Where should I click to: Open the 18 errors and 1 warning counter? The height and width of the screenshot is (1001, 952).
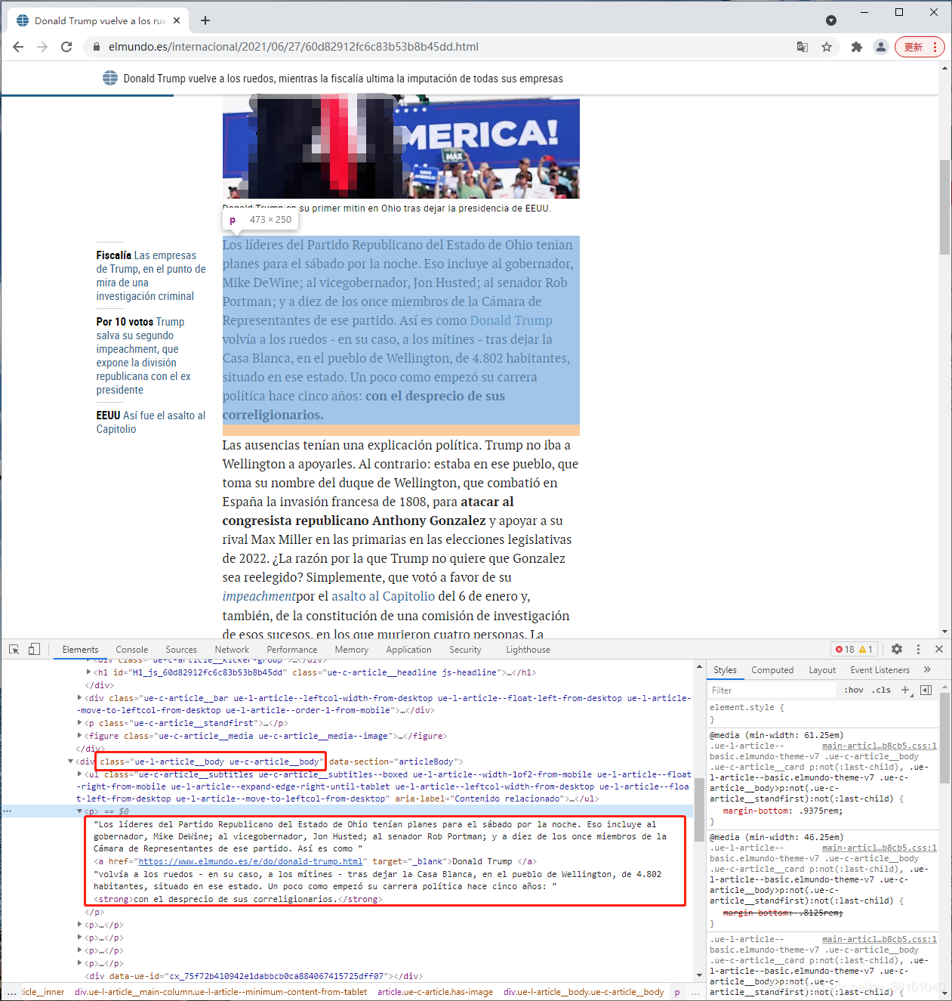pos(854,649)
